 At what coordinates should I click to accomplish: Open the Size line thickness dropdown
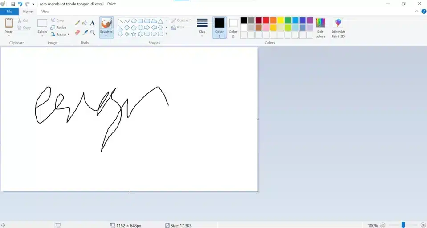[x=202, y=27]
